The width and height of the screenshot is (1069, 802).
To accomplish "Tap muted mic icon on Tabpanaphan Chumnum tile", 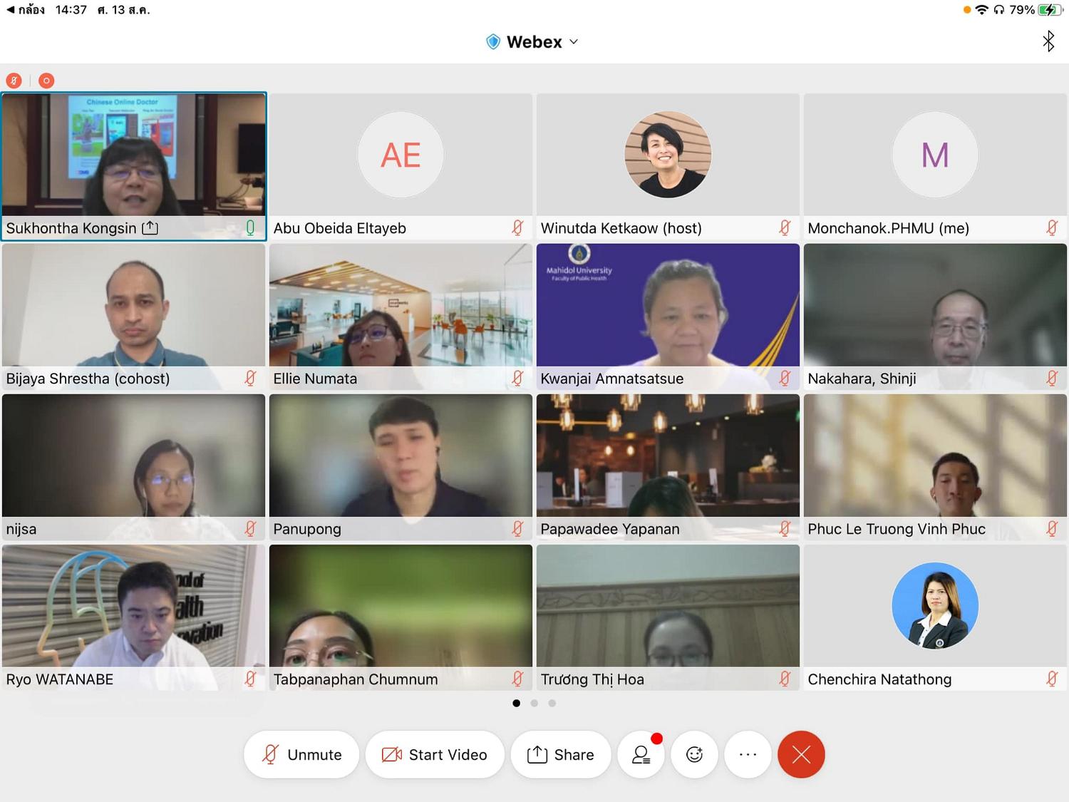I will (x=517, y=679).
